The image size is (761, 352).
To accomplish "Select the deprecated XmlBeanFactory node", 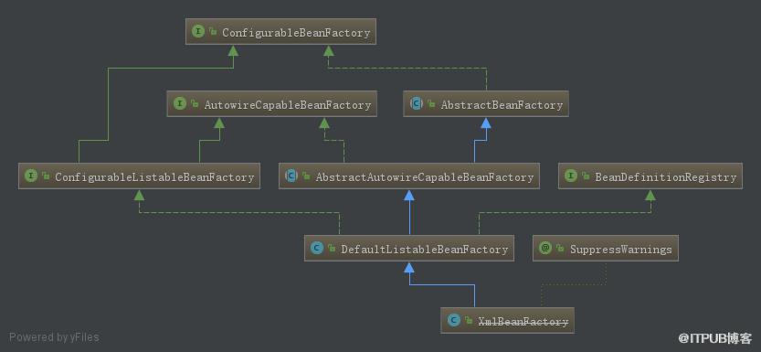I will pyautogui.click(x=507, y=320).
